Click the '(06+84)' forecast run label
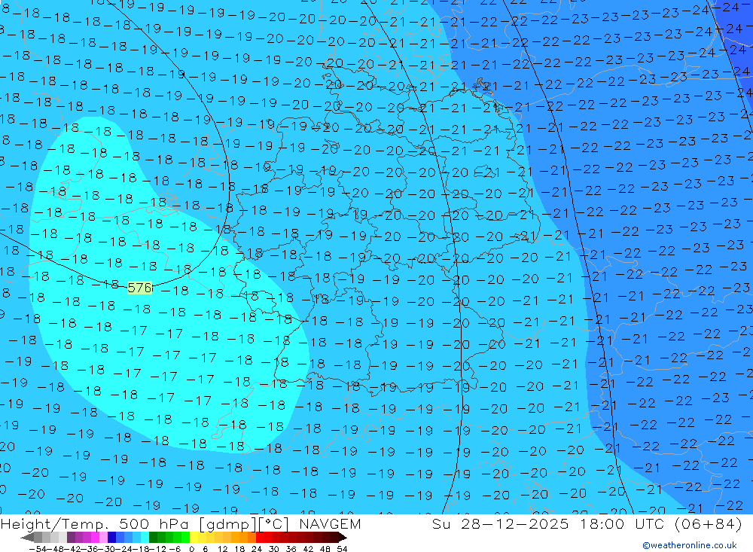Viewport: 753px width, 552px height. click(708, 523)
